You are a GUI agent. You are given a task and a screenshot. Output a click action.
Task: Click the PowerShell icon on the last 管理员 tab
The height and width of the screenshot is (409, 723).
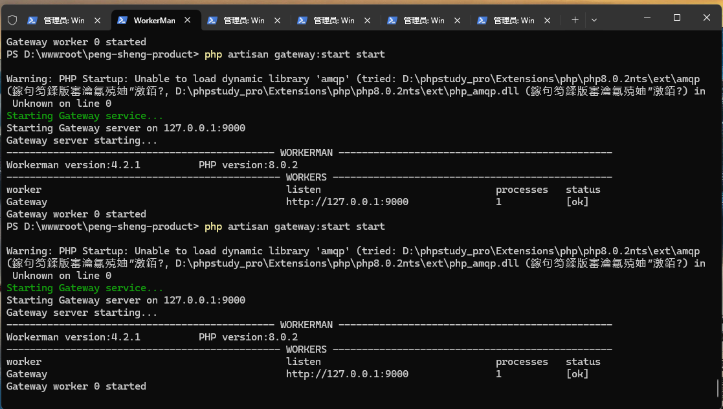(x=482, y=20)
